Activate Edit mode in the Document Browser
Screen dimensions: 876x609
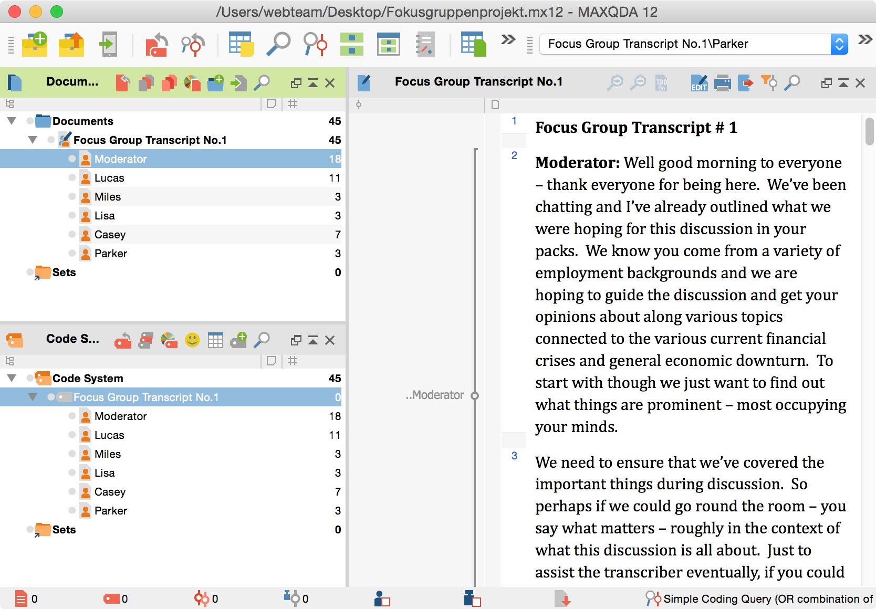click(x=699, y=82)
